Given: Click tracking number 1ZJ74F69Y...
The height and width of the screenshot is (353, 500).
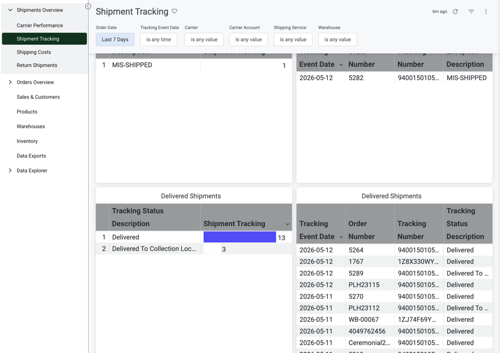Looking at the screenshot, I should (417, 319).
